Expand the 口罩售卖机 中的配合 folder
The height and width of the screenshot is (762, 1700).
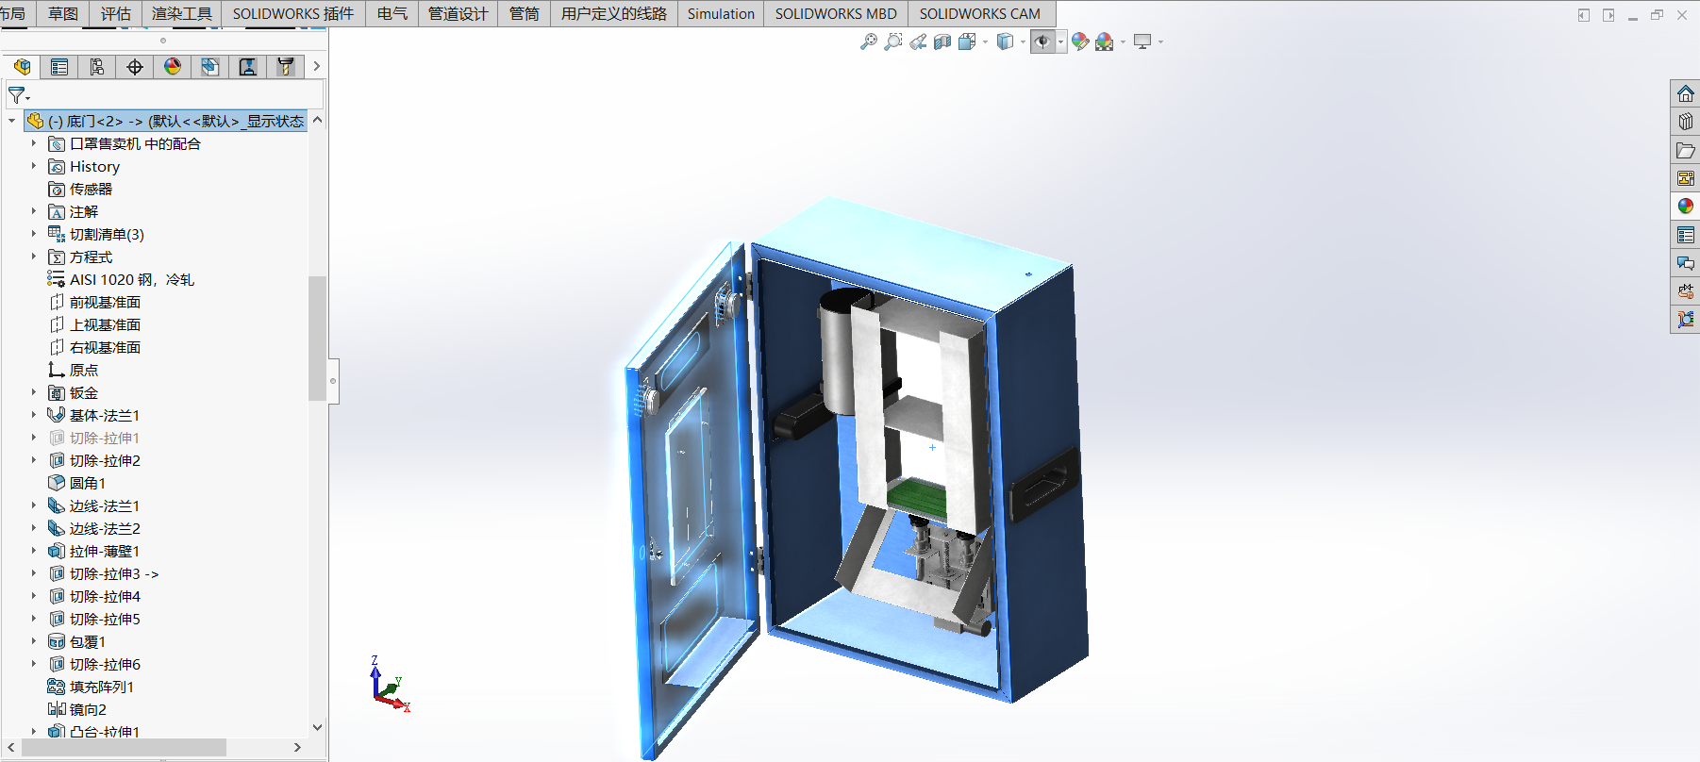(34, 143)
